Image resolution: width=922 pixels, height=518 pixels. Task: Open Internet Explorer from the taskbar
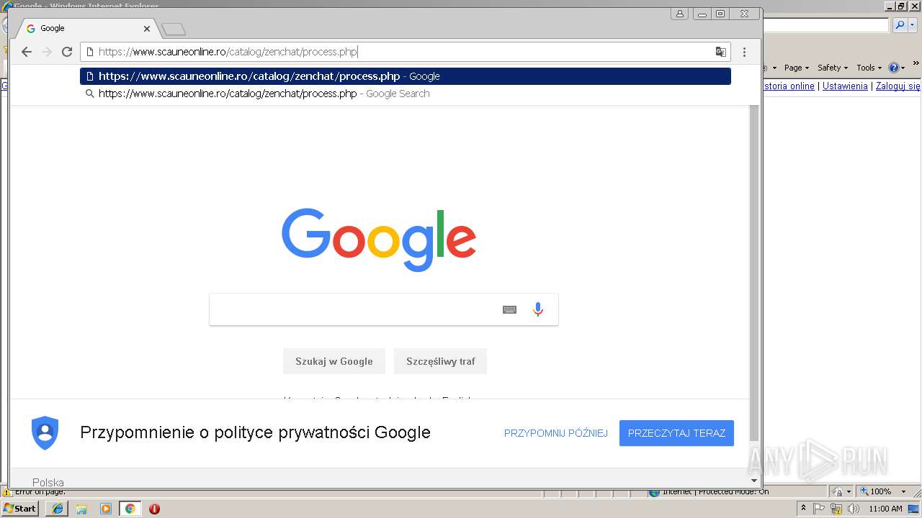tap(58, 509)
